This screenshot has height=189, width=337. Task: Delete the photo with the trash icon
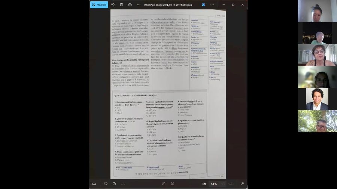pyautogui.click(x=121, y=5)
